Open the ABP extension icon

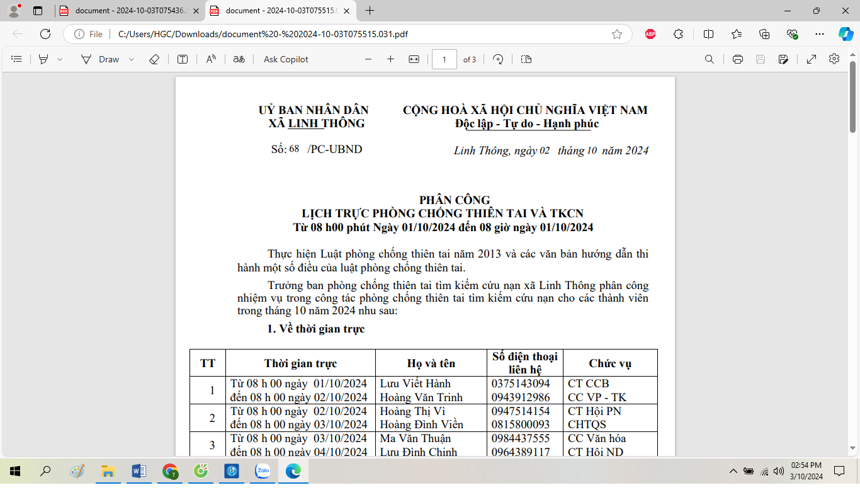coord(650,34)
